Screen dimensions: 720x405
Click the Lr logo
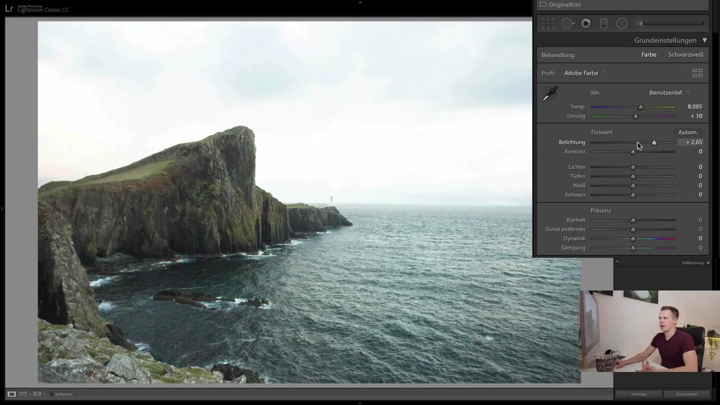pyautogui.click(x=9, y=9)
